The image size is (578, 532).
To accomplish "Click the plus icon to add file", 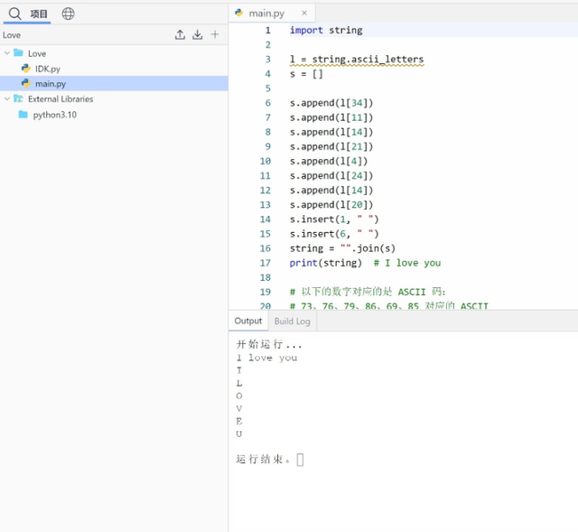I will pos(215,34).
